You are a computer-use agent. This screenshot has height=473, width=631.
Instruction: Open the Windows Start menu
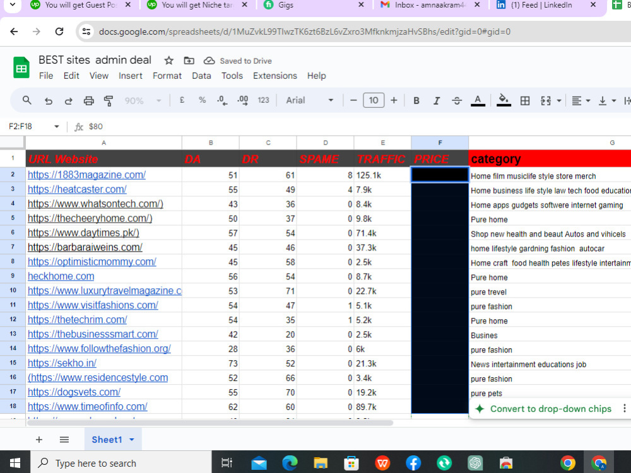15,462
